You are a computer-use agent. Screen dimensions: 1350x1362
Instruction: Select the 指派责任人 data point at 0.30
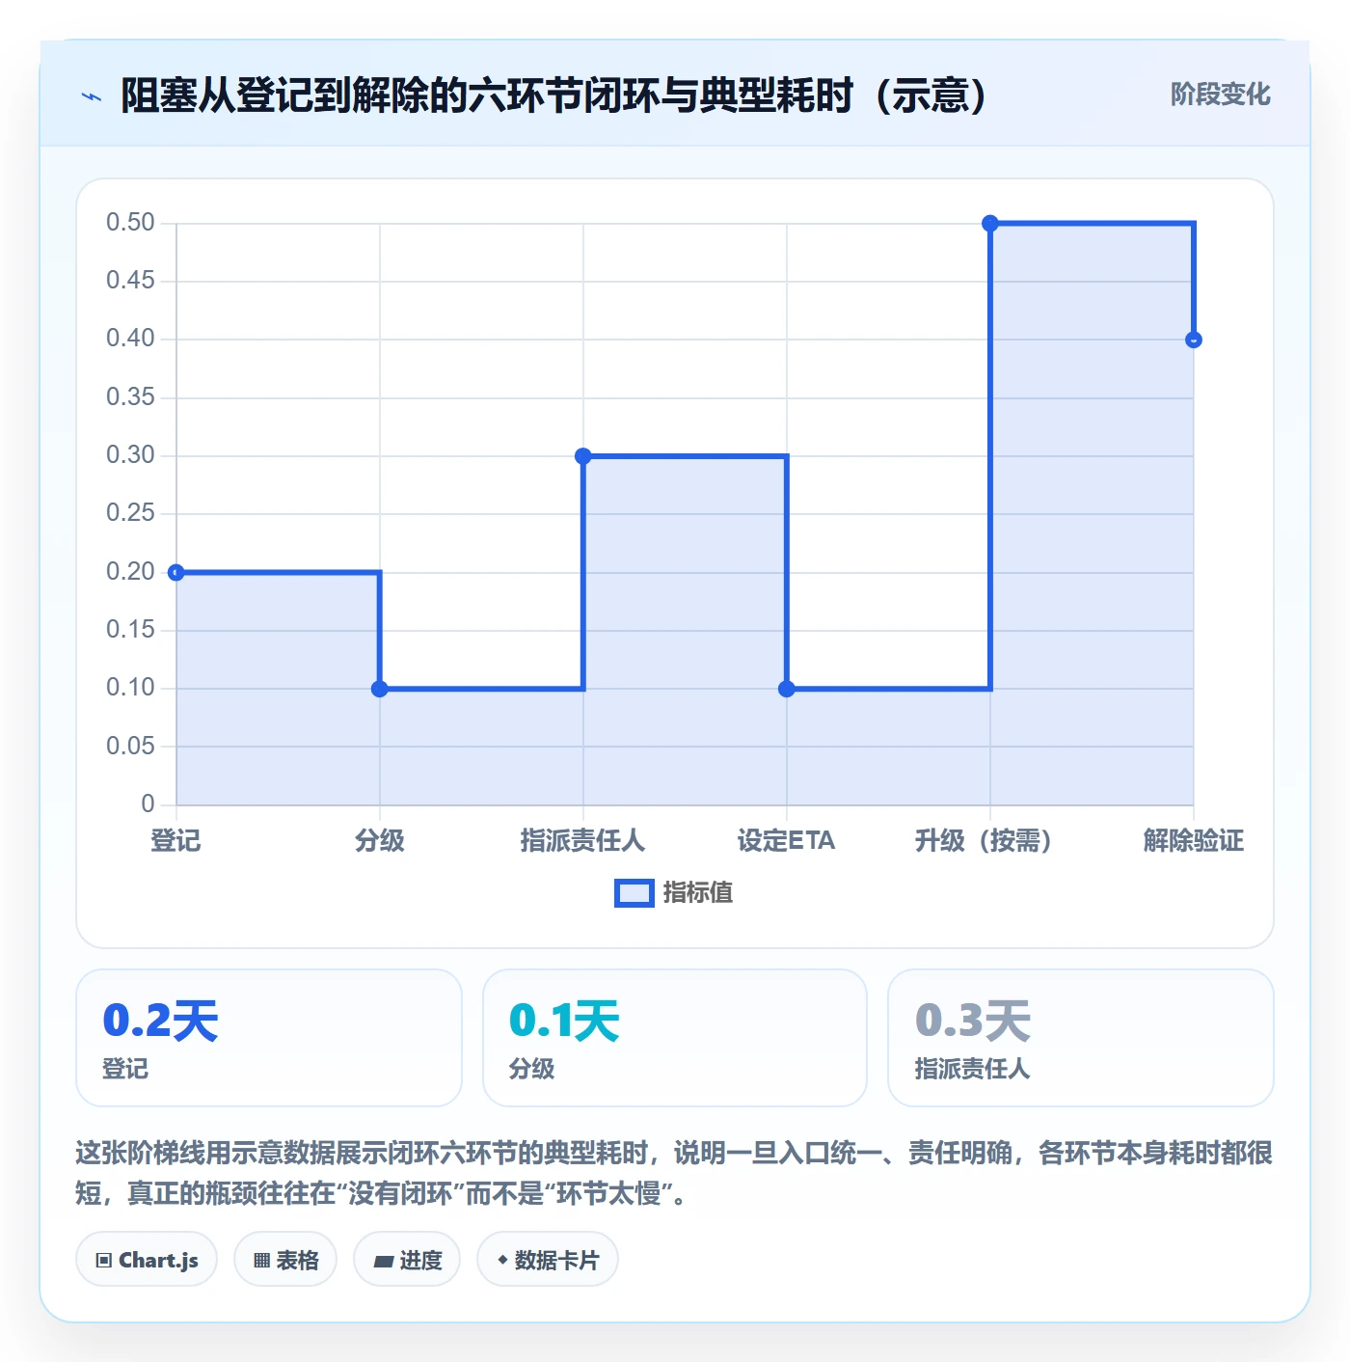coord(583,456)
